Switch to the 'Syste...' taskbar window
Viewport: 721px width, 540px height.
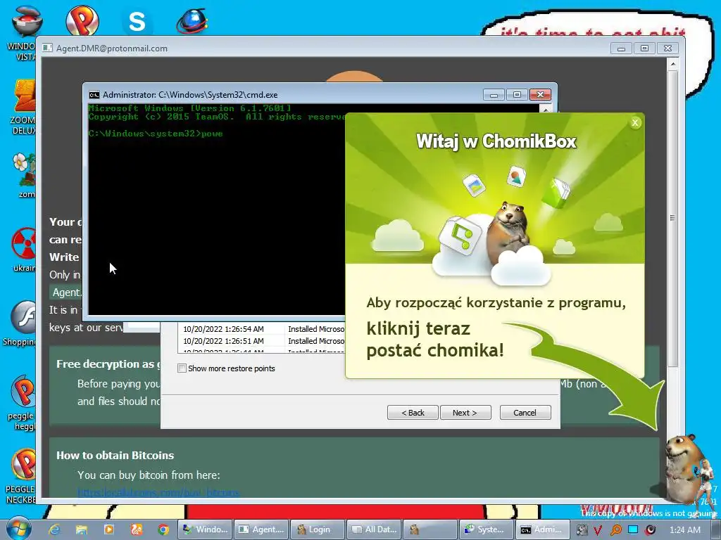tap(487, 529)
